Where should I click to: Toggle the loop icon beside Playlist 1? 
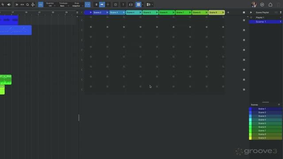coord(251,18)
